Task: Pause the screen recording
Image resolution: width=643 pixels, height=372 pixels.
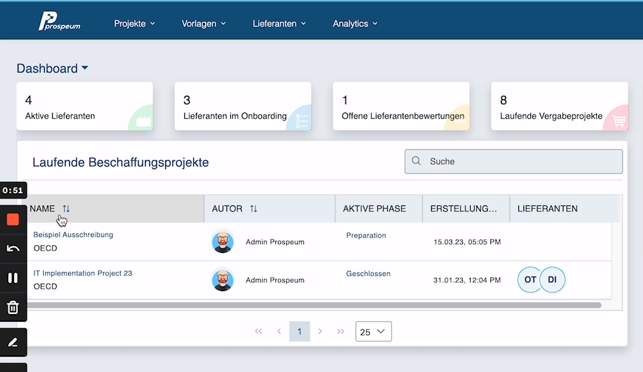Action: (13, 278)
